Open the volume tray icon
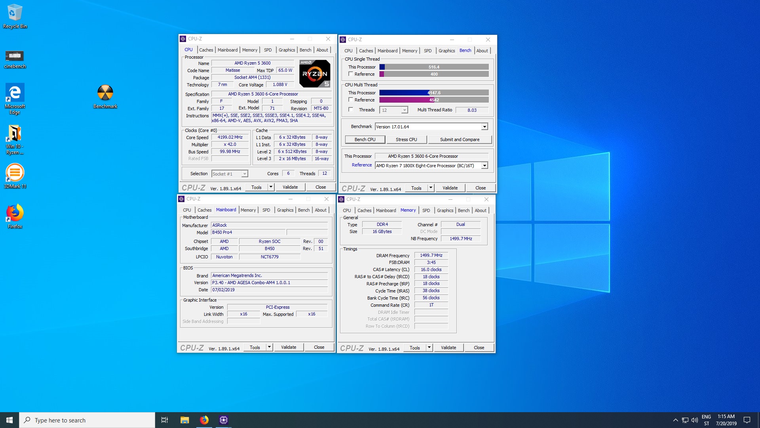The width and height of the screenshot is (760, 428). click(695, 420)
